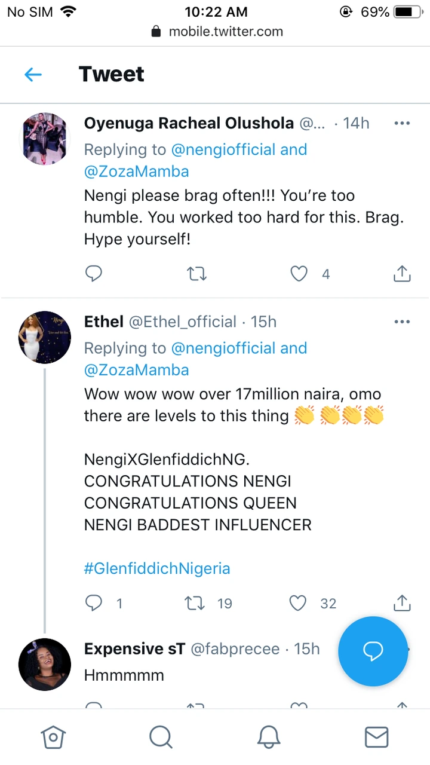Retweet Ethel's tweet with 19 retweets
The width and height of the screenshot is (430, 765).
[x=196, y=603]
